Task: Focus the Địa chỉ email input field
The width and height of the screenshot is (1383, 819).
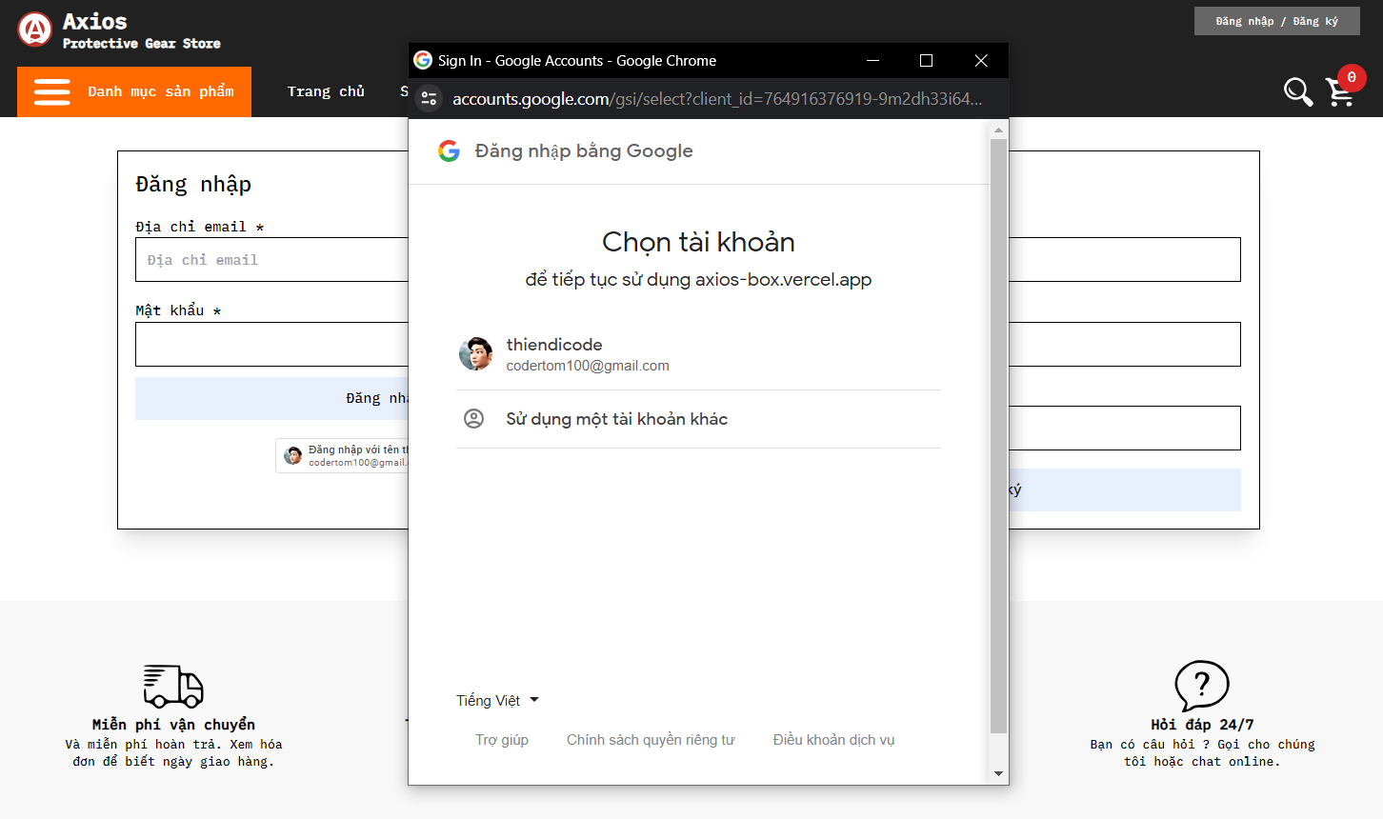Action: [271, 260]
